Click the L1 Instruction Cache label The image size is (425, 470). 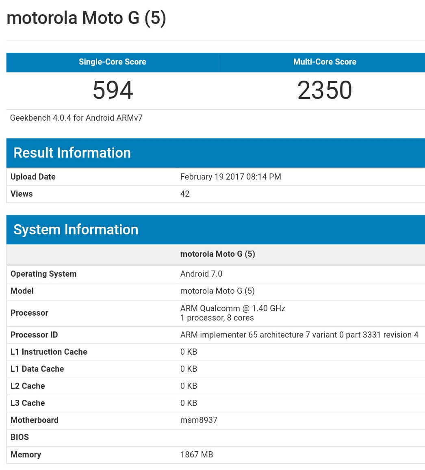[x=49, y=352]
